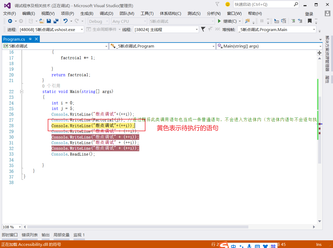The image size is (333, 248).
Task: Click the member list display icon
Action: click(x=284, y=21)
